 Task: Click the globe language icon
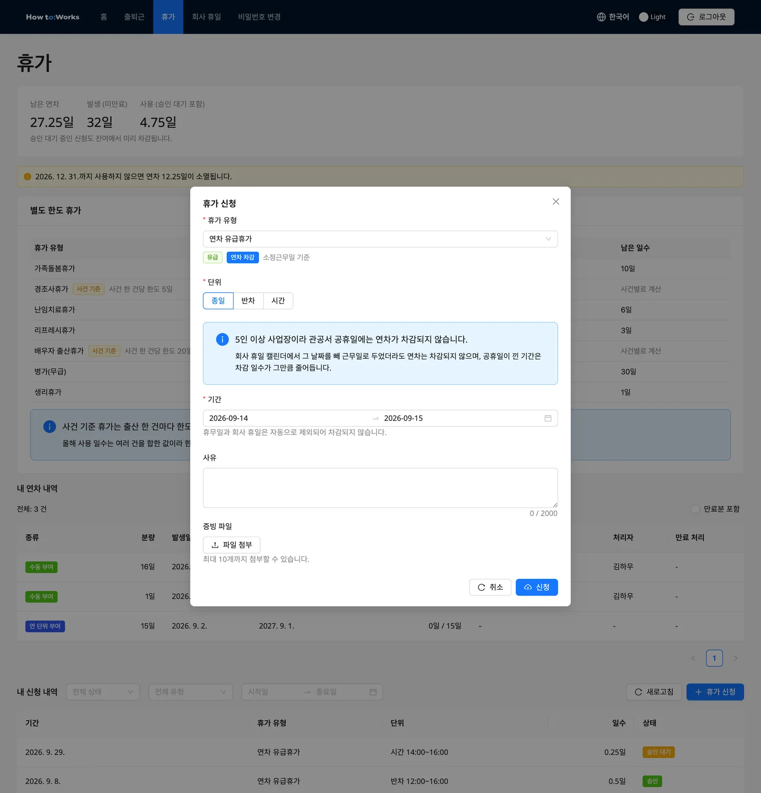601,17
